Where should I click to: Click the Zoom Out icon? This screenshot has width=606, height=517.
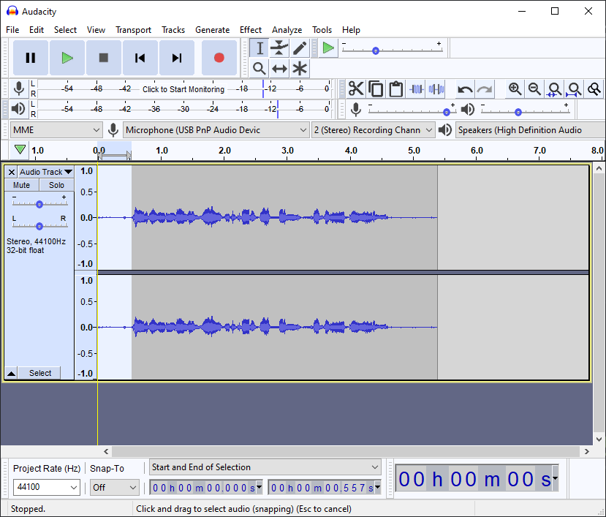coord(534,89)
